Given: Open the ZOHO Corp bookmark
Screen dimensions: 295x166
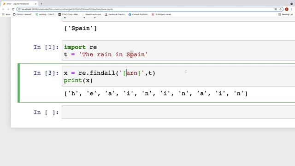Looking at the screenshot, I should pos(69,14).
